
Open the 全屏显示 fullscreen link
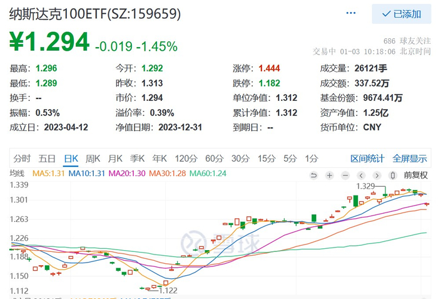tap(409, 159)
